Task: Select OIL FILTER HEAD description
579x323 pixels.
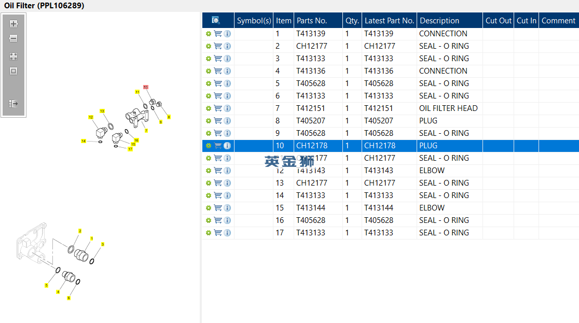Action: [448, 108]
